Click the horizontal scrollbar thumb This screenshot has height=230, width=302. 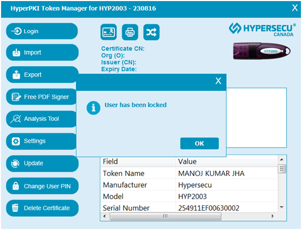pyautogui.click(x=165, y=216)
